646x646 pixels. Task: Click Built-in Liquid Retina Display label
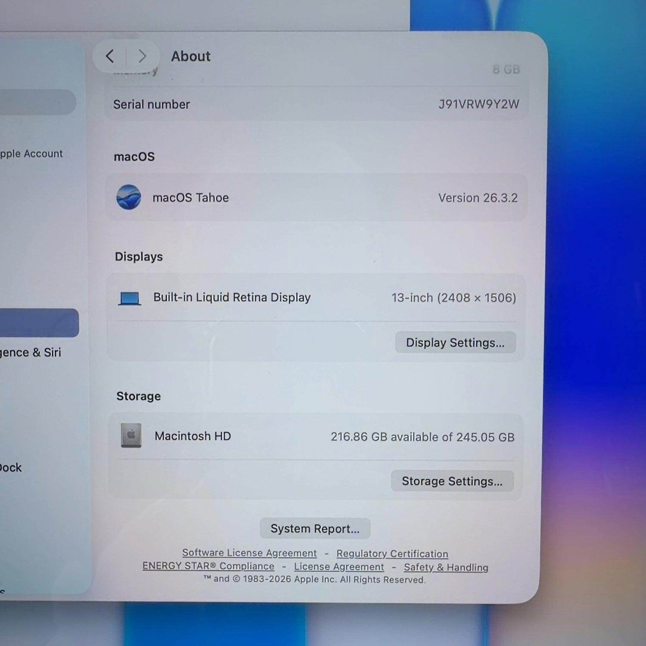(x=232, y=298)
